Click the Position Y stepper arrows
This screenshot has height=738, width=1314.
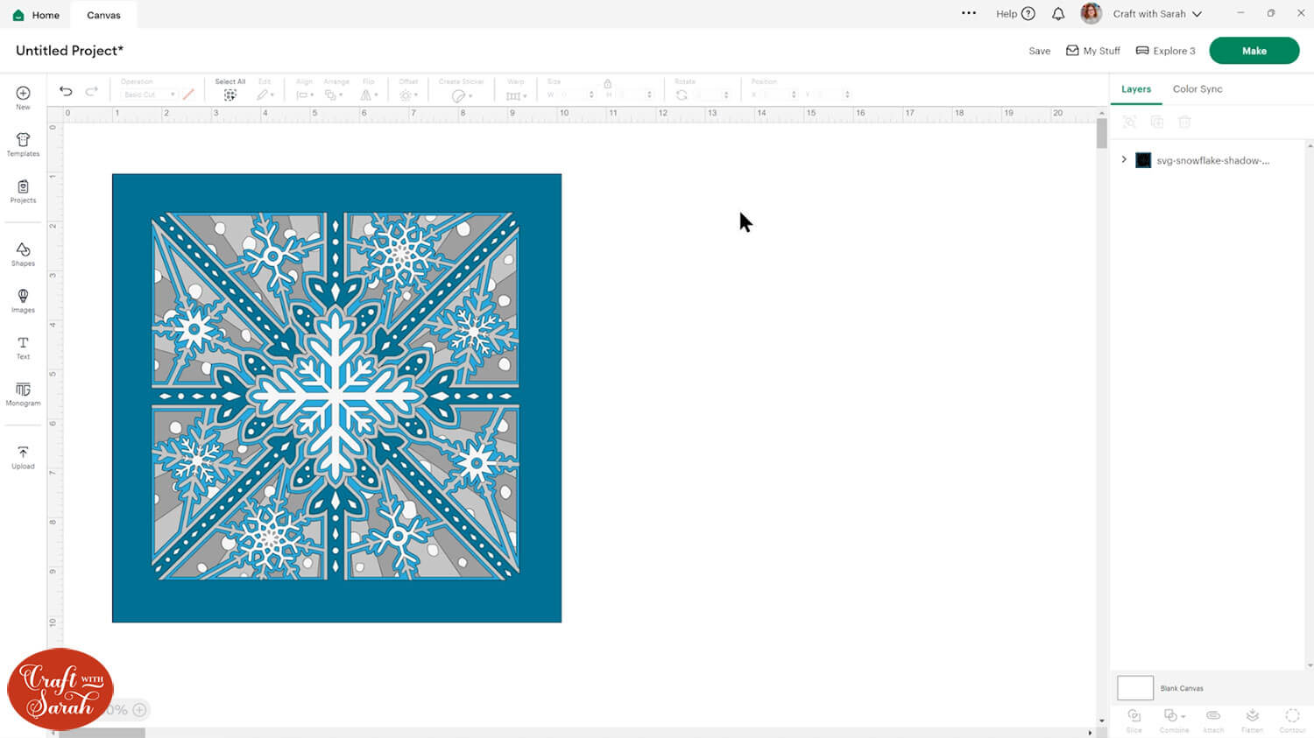pos(847,95)
